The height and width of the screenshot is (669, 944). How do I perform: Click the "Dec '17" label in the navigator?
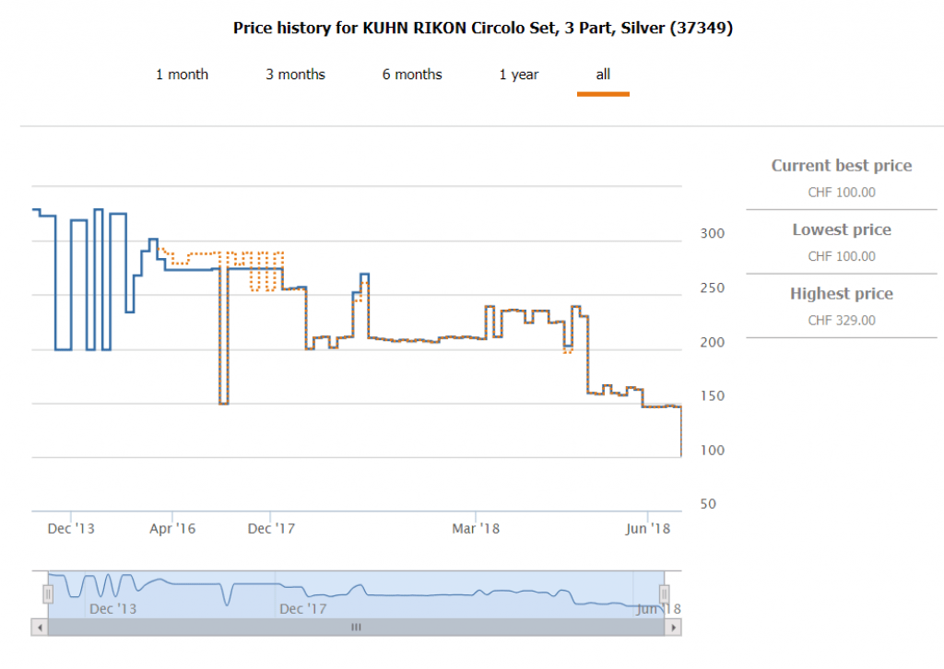pos(303,609)
